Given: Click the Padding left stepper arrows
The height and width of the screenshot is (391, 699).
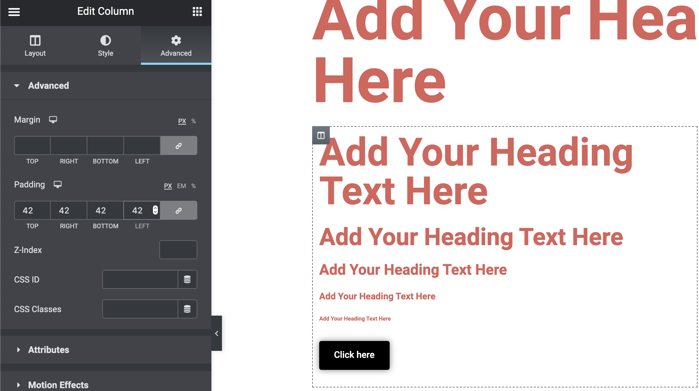Looking at the screenshot, I should click(155, 210).
